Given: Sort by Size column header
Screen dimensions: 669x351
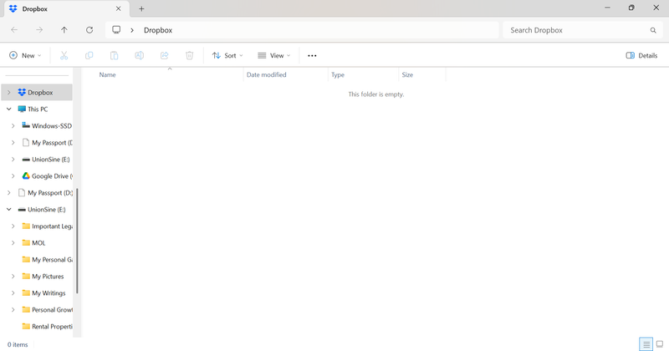Looking at the screenshot, I should (x=407, y=74).
